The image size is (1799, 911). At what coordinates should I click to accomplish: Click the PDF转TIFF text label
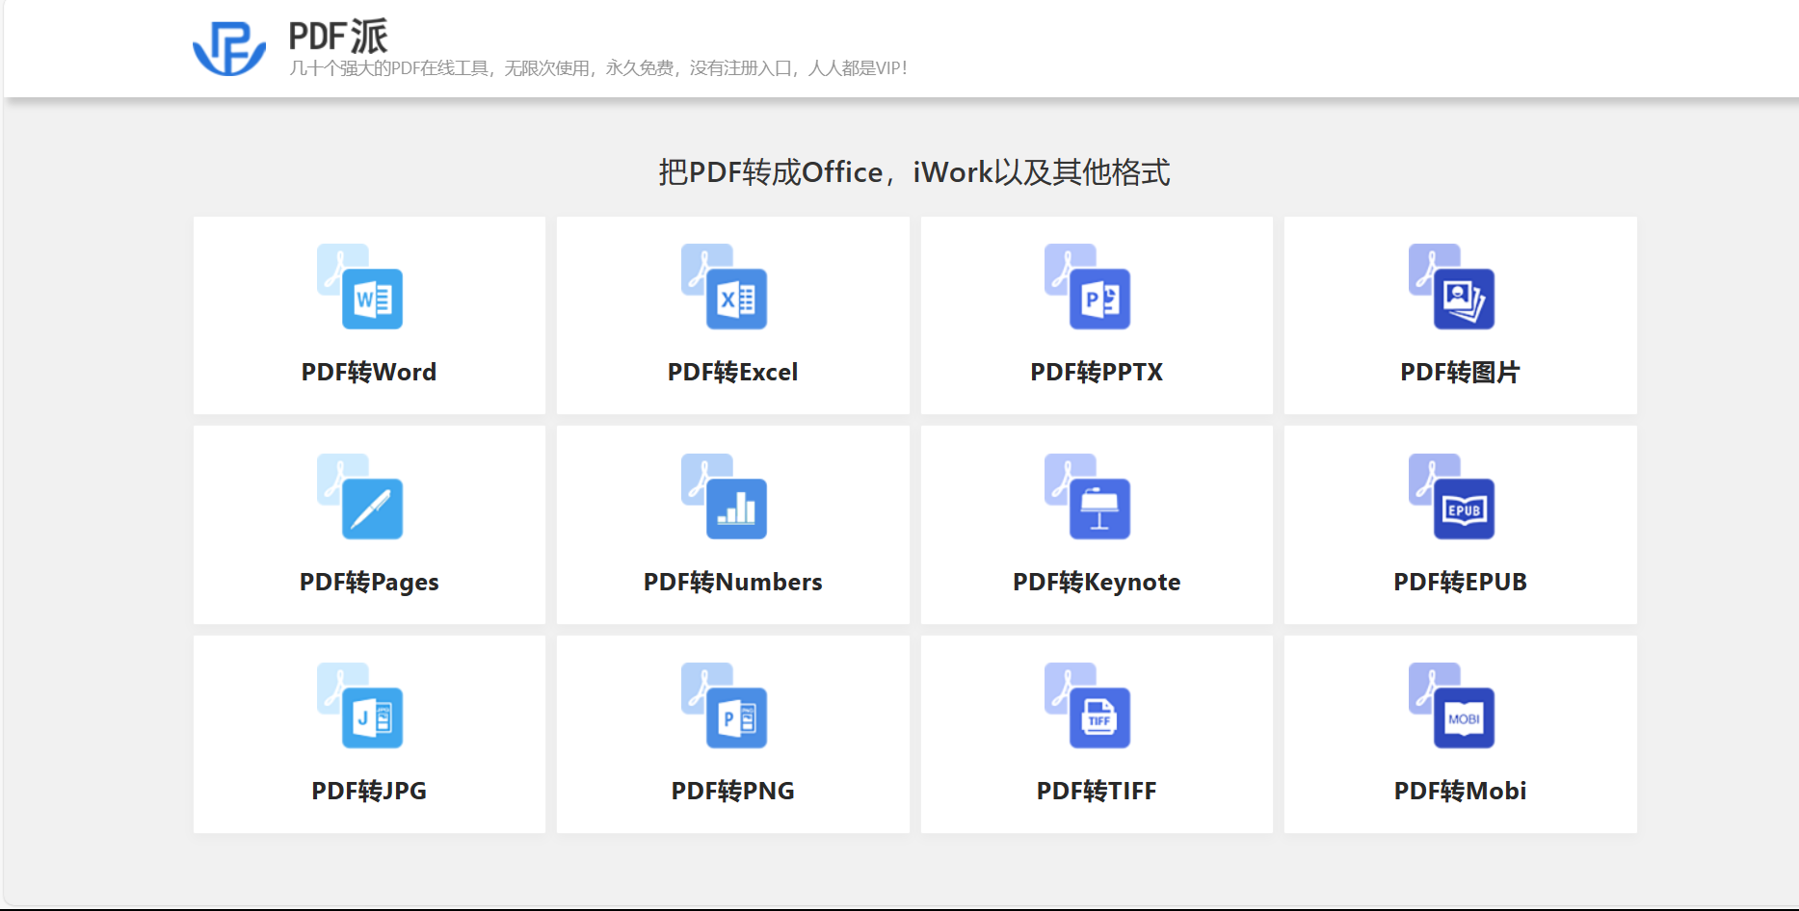pyautogui.click(x=1097, y=791)
